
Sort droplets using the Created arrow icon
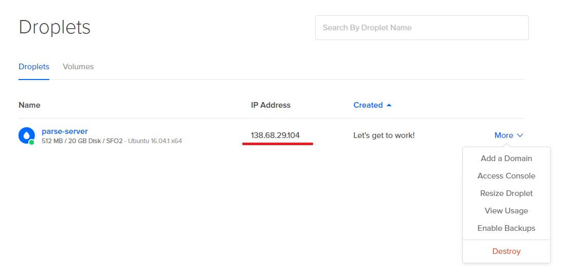[x=389, y=105]
